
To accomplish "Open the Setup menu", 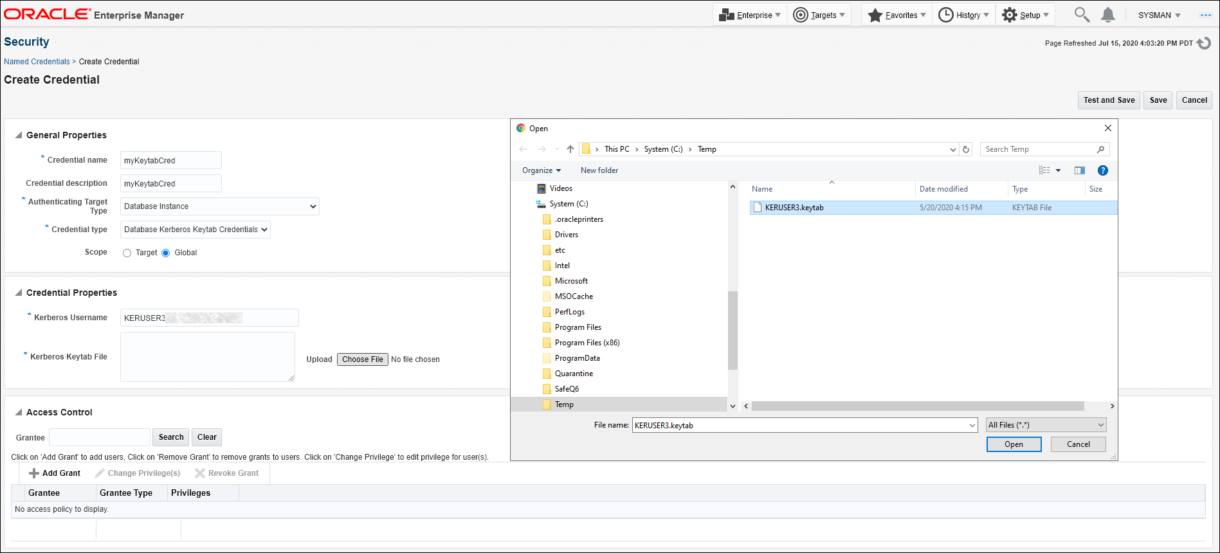I will pyautogui.click(x=1025, y=15).
